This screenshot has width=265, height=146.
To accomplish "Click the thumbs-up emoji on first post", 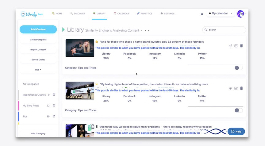I will (97, 42).
